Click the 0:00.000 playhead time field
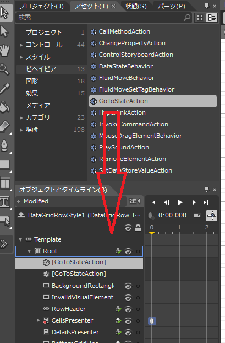The image size is (225, 343). point(172,215)
